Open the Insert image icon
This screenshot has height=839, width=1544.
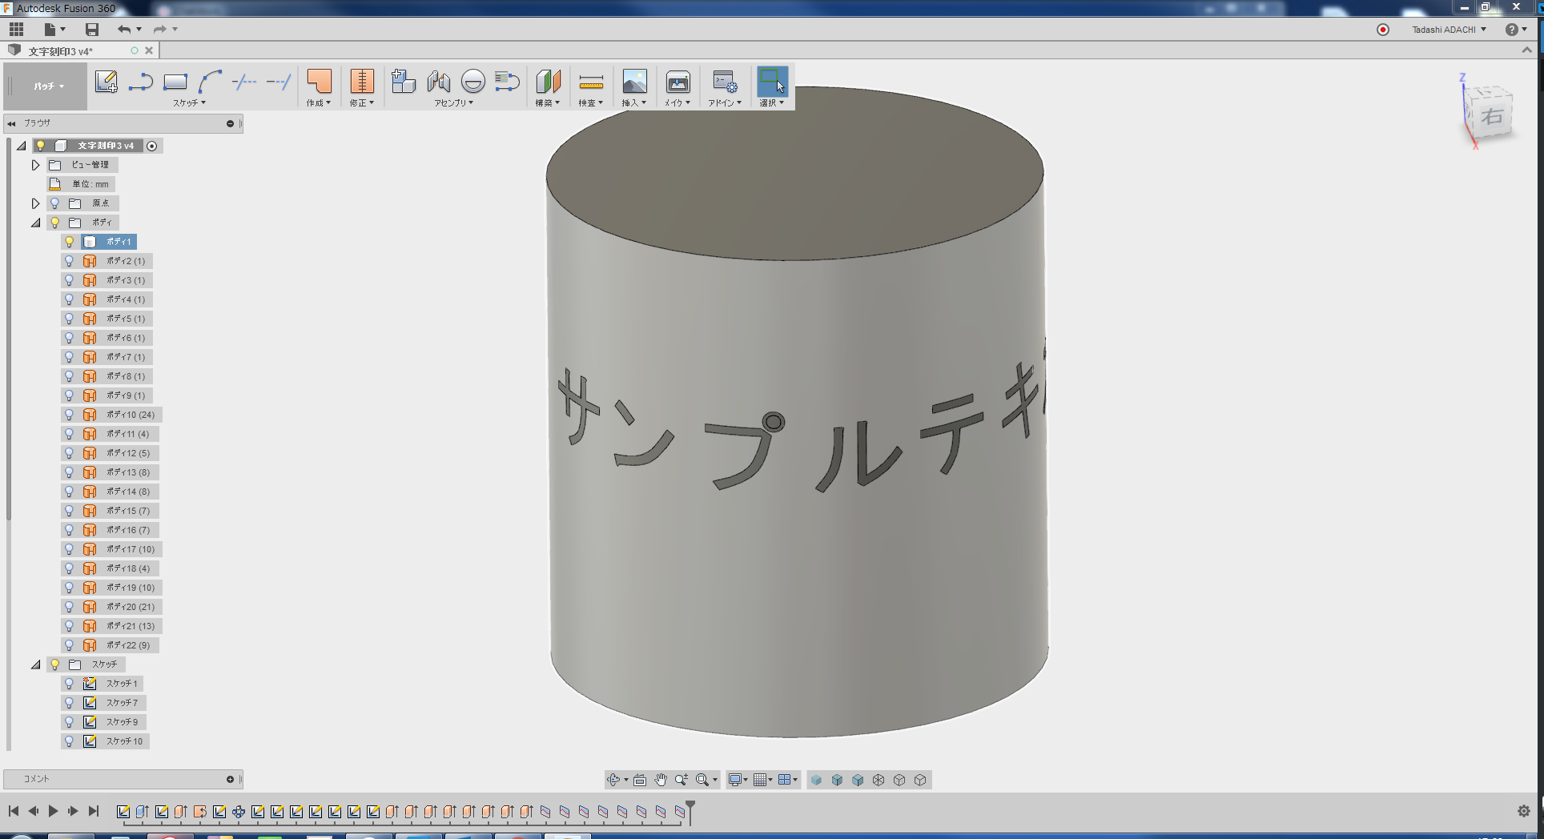tap(634, 82)
